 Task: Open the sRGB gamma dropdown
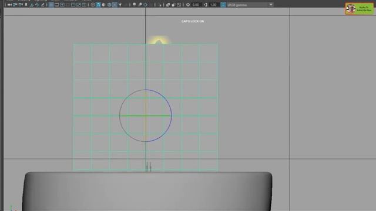click(x=250, y=5)
